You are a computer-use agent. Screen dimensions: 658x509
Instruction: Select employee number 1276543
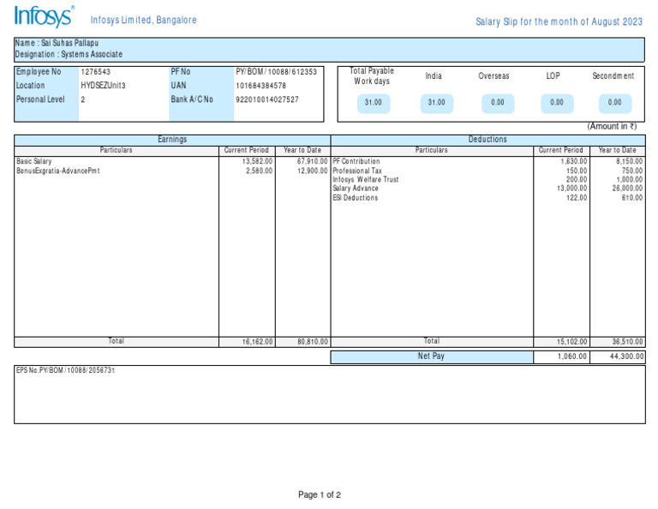pos(96,72)
